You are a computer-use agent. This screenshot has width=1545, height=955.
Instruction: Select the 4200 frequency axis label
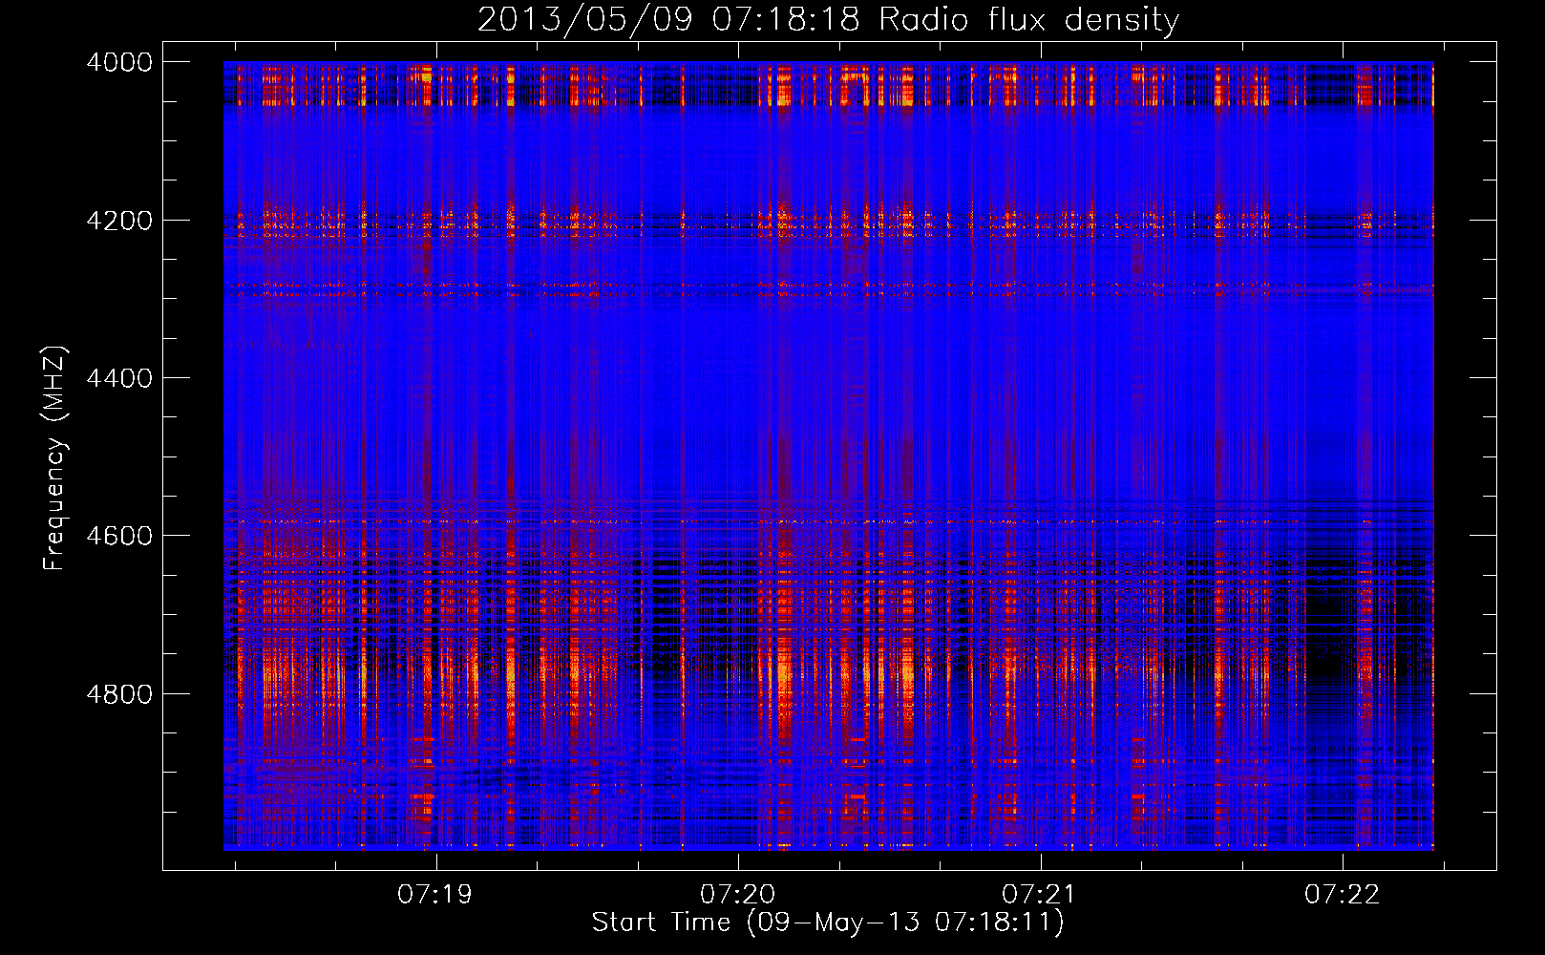click(x=119, y=221)
